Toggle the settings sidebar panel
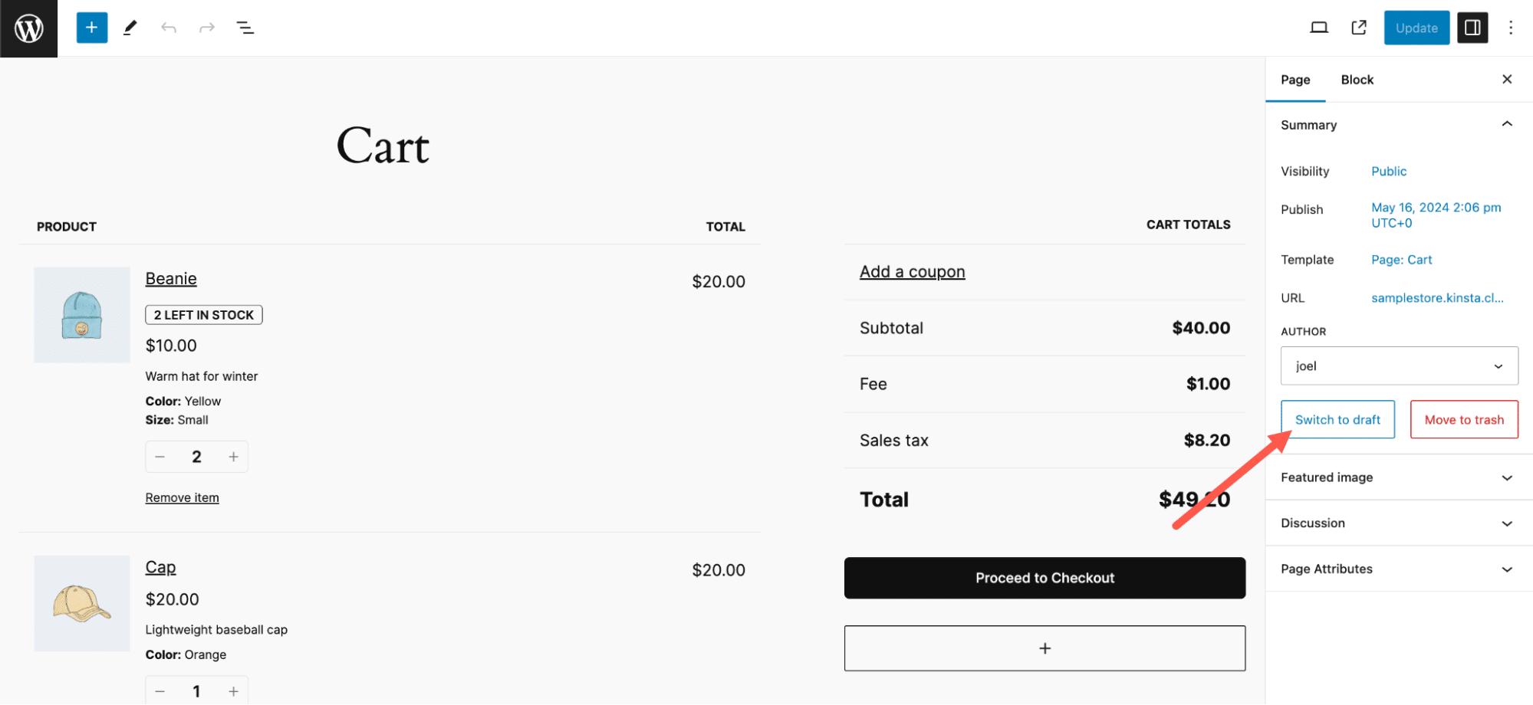Image resolution: width=1533 pixels, height=705 pixels. click(1472, 28)
